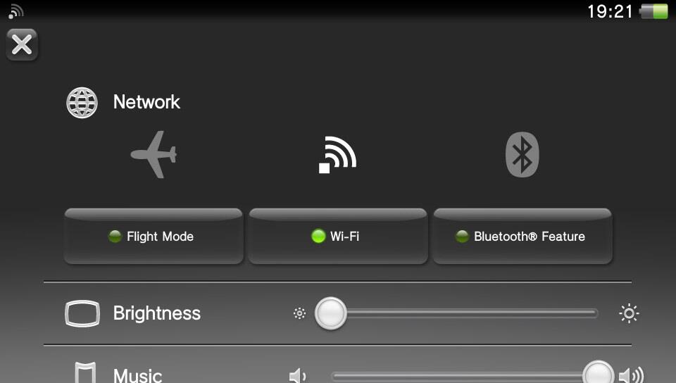This screenshot has height=383, width=676.
Task: Click the high brightness sun icon
Action: click(x=629, y=313)
